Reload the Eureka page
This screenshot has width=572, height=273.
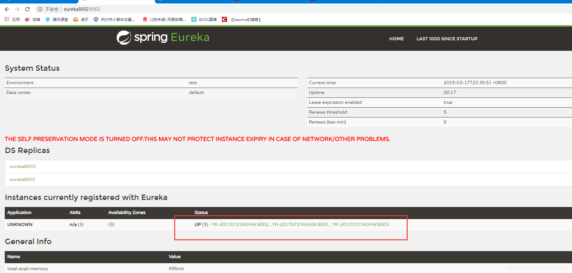coord(27,9)
